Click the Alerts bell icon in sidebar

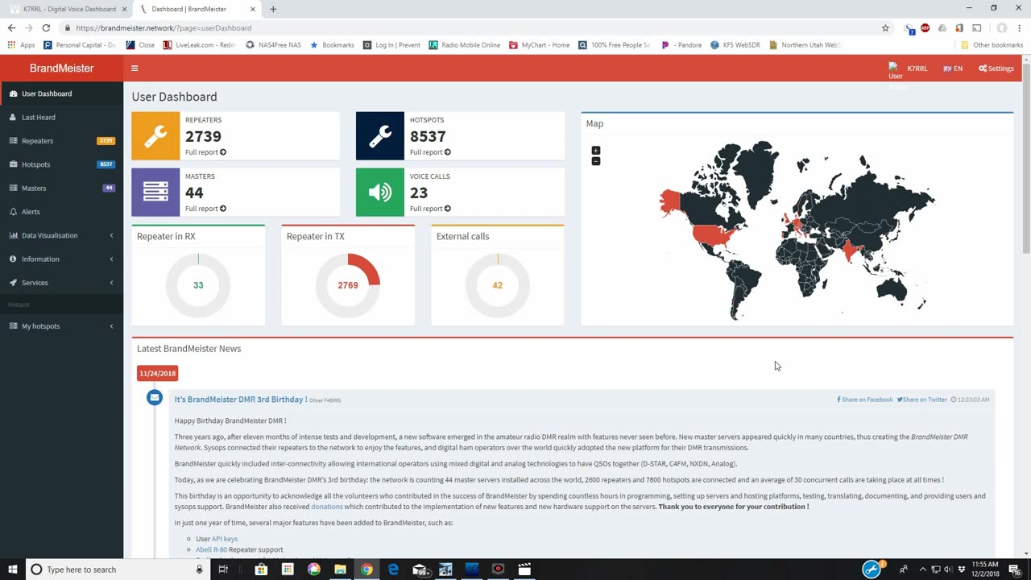pyautogui.click(x=13, y=212)
